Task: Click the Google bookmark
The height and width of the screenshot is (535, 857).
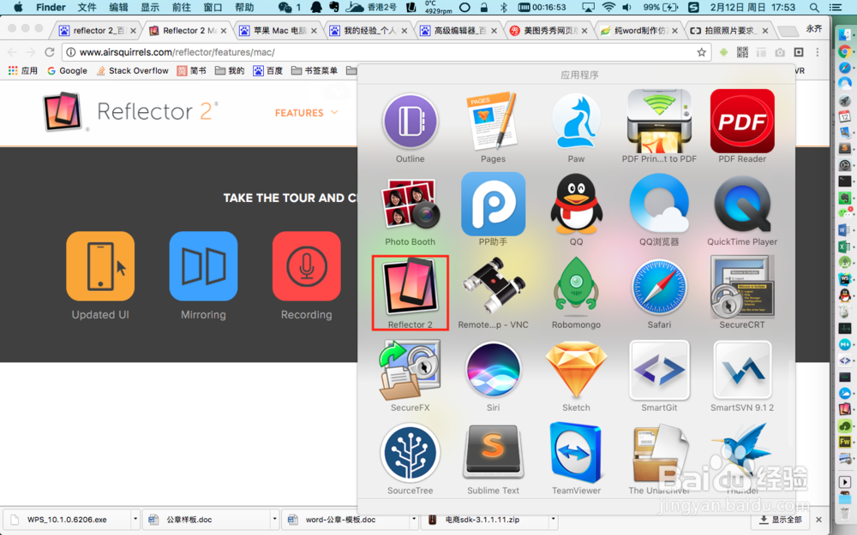Action: (67, 70)
